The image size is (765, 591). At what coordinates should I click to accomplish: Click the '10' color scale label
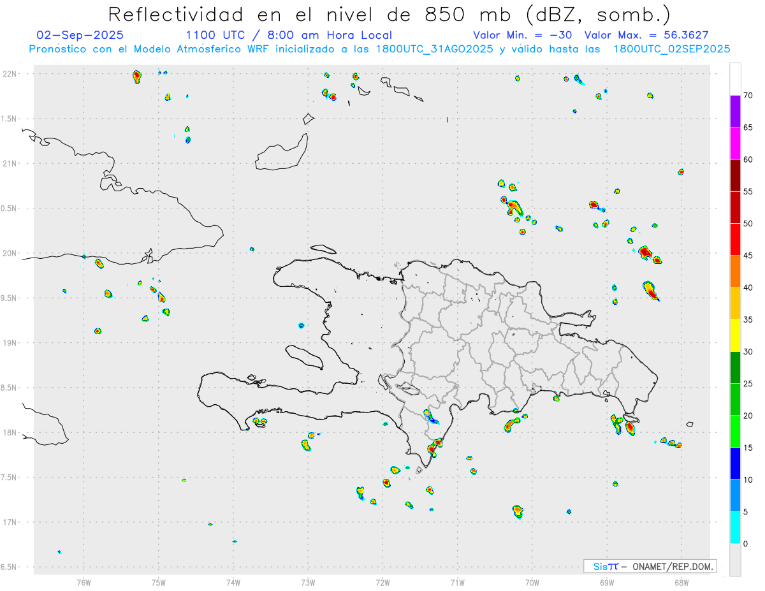tap(748, 479)
